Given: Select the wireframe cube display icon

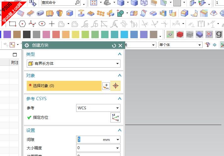Looking at the screenshot, I should [144, 3].
